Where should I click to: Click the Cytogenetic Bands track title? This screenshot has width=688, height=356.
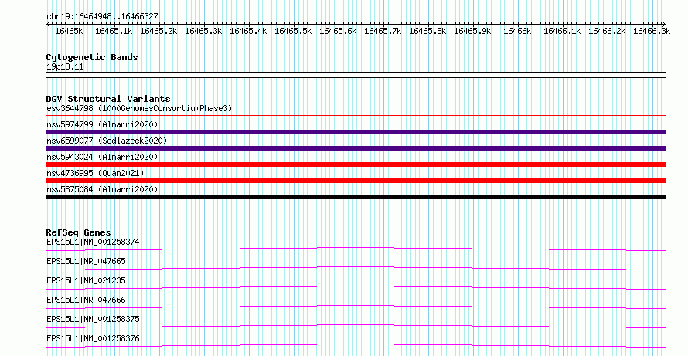92,57
